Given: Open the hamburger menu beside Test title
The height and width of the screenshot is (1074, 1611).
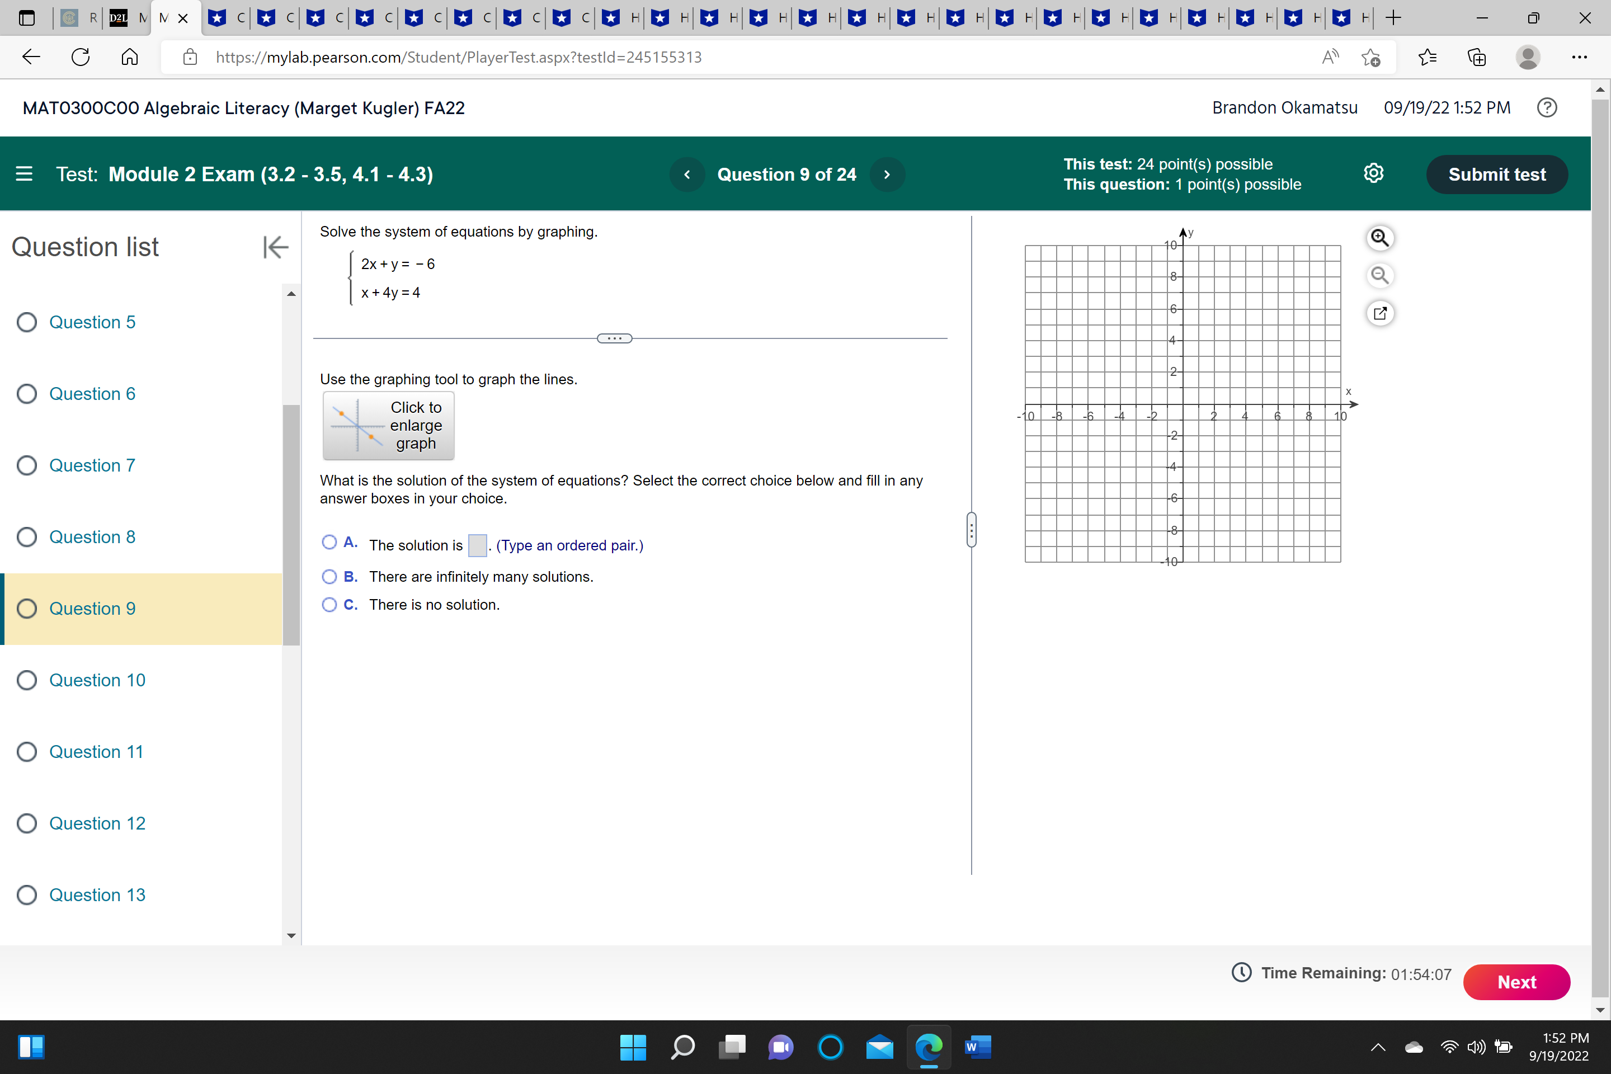Looking at the screenshot, I should tap(24, 174).
